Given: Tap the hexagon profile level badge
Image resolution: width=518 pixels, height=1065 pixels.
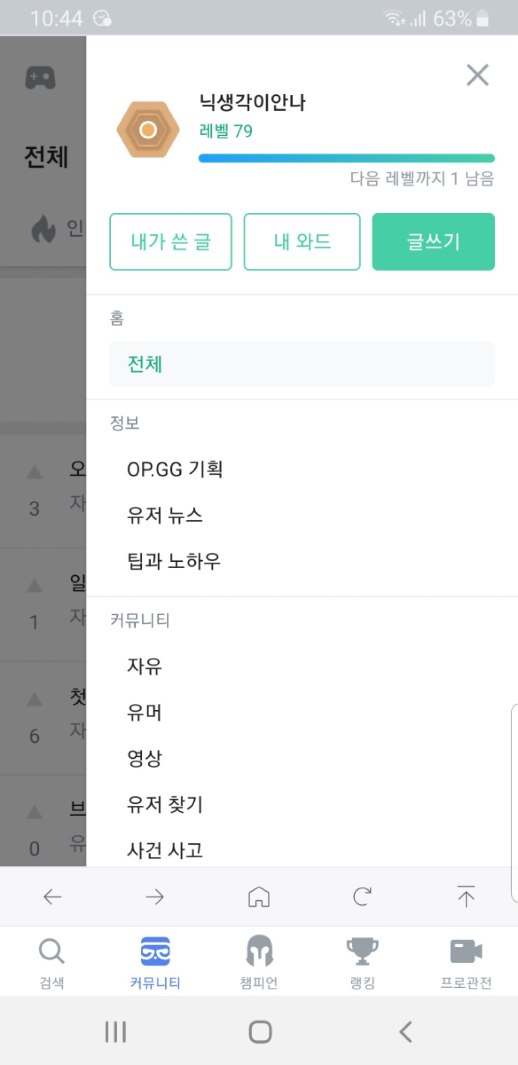Looking at the screenshot, I should [148, 130].
